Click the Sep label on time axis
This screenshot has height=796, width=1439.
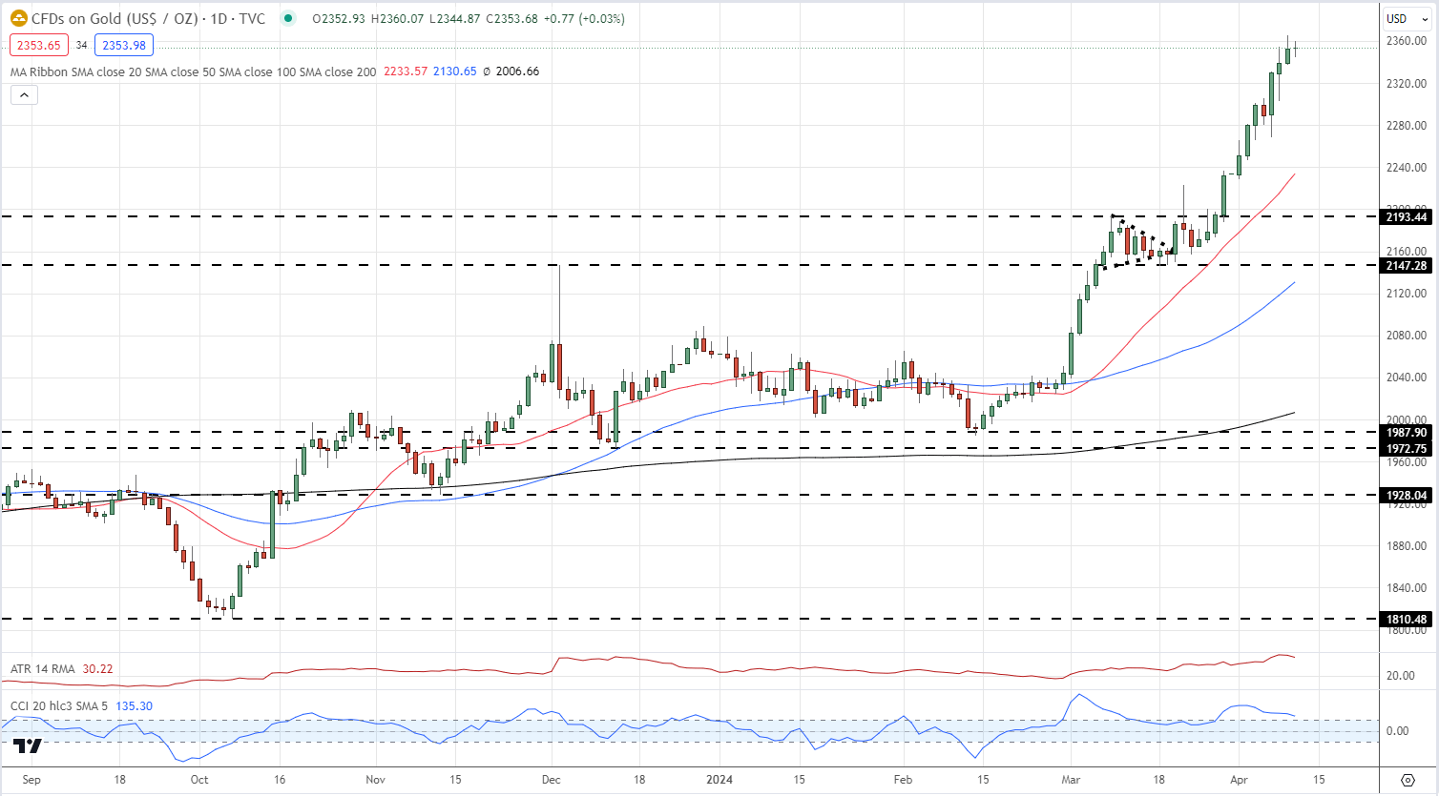31,780
